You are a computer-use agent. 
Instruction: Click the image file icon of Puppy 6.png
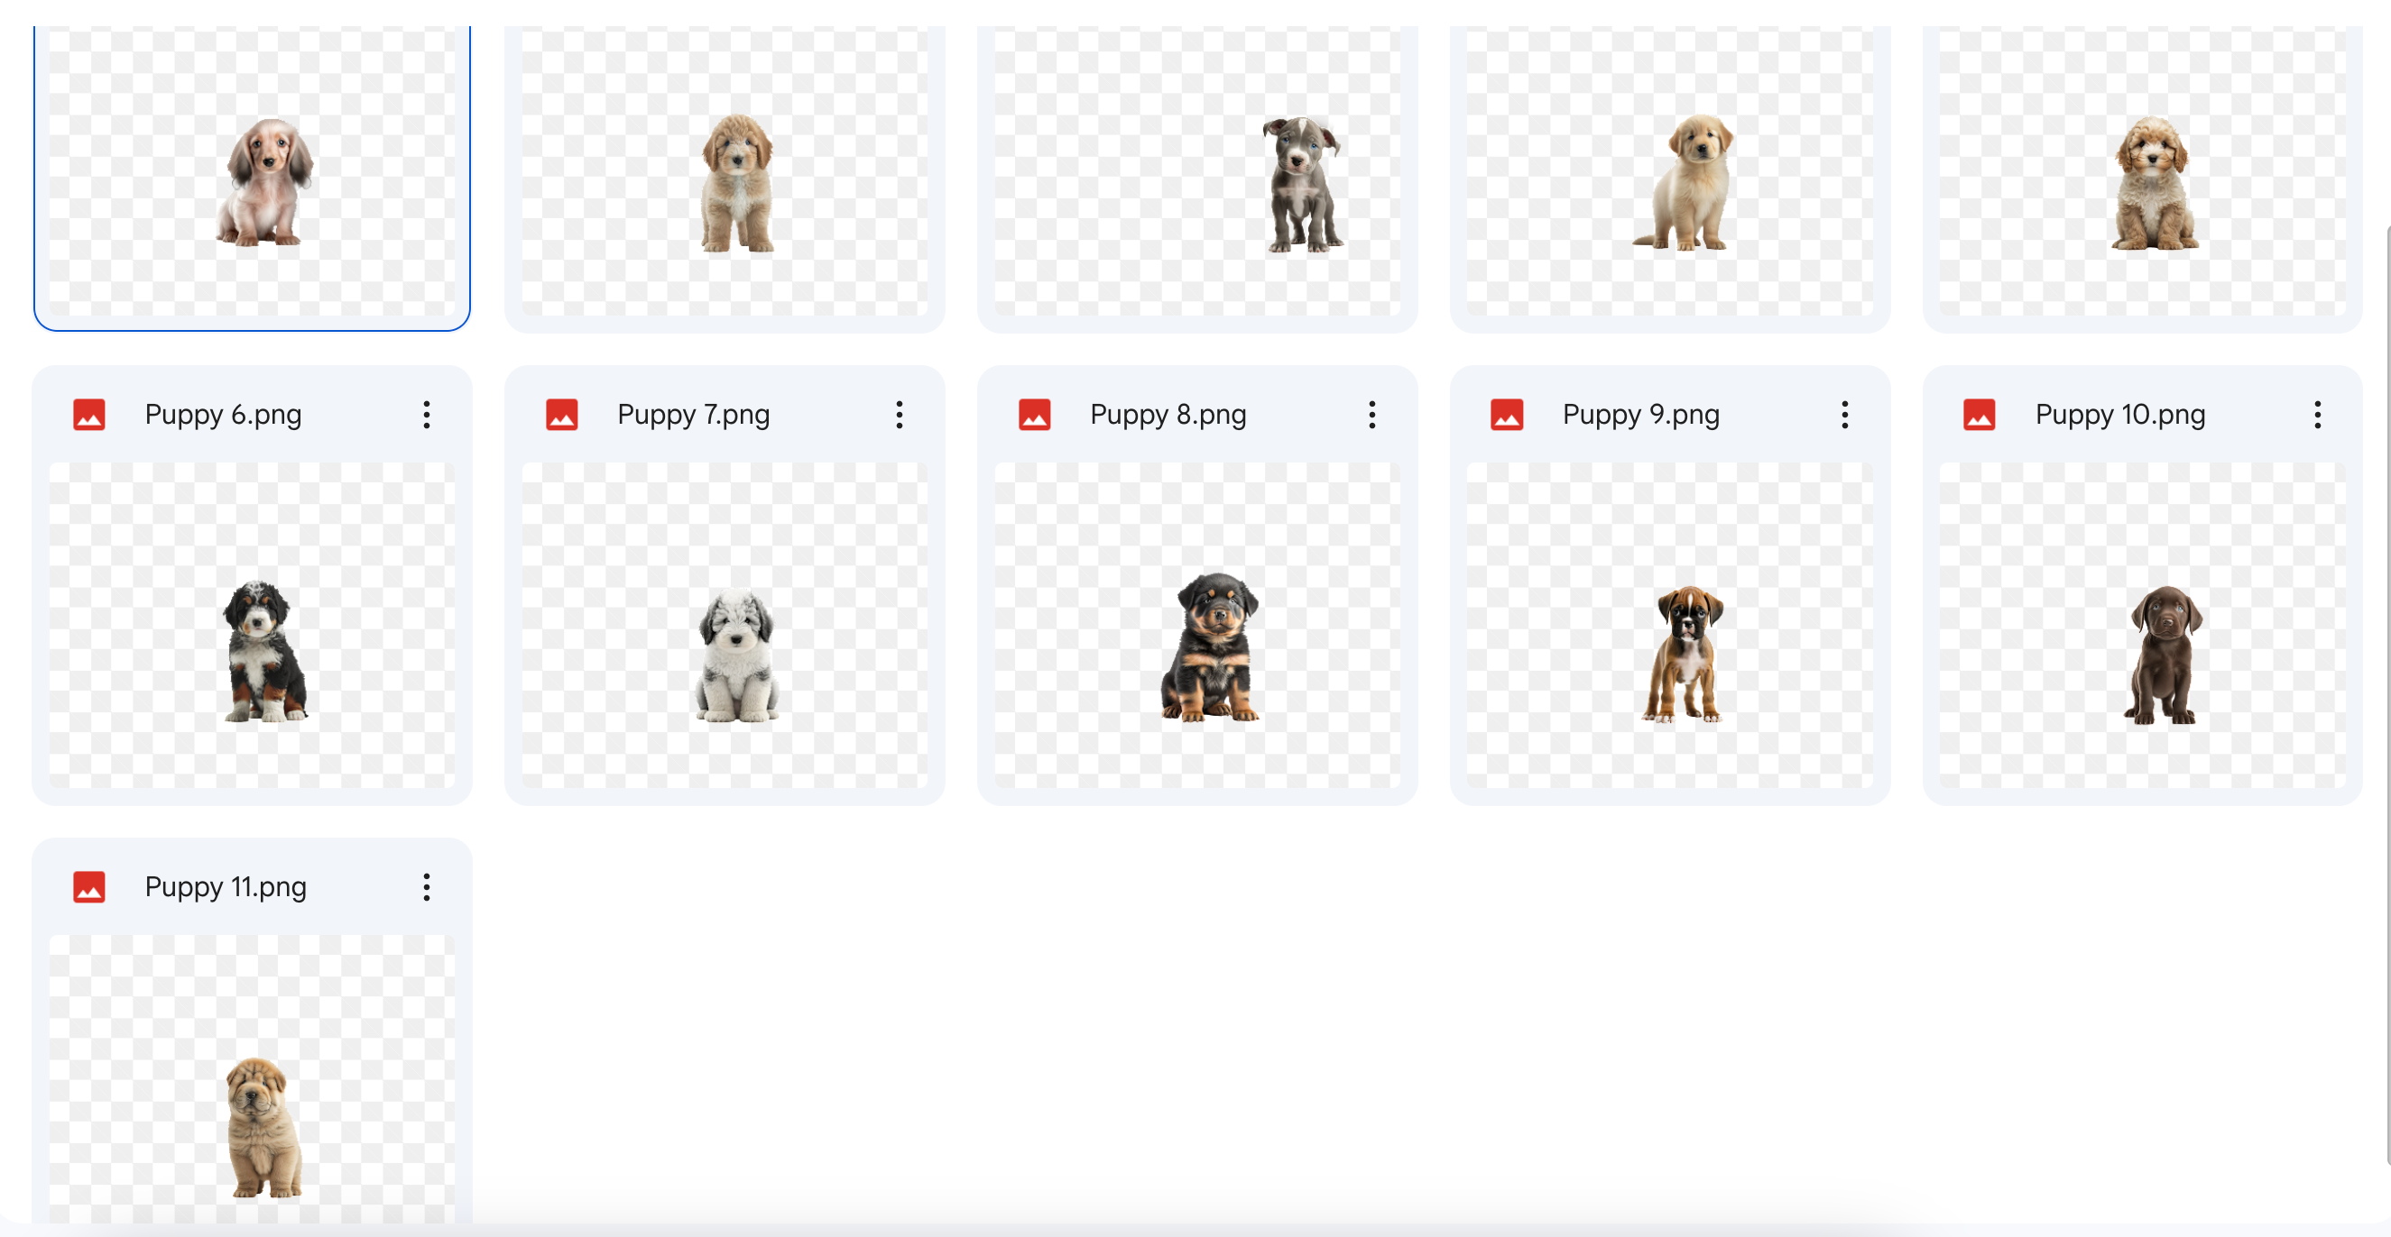[x=89, y=415]
